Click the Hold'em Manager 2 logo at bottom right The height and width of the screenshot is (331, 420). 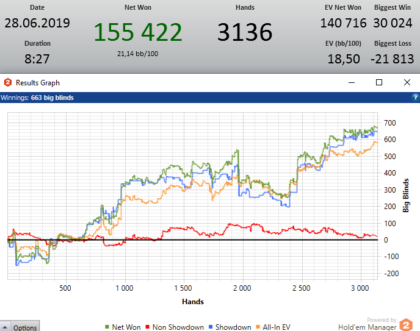406,325
